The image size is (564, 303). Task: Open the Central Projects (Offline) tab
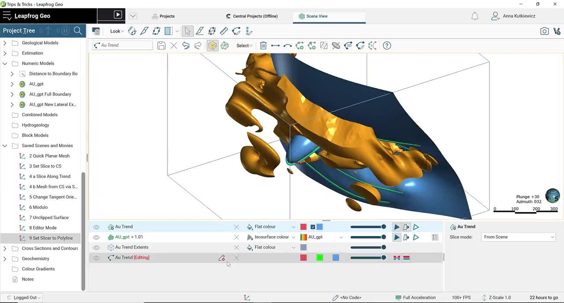click(252, 16)
